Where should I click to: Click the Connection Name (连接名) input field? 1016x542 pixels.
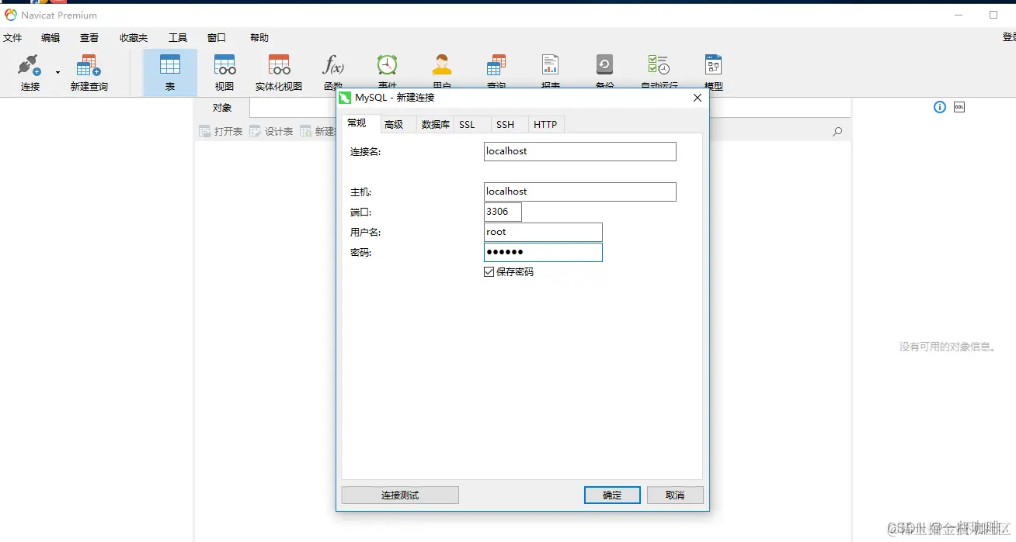(579, 151)
